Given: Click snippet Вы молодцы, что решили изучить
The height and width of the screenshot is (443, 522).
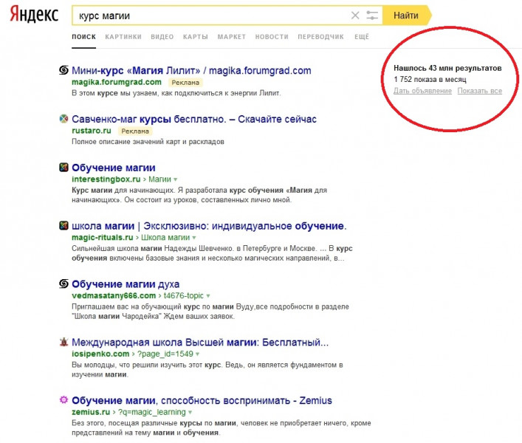Looking at the screenshot, I should coord(207,370).
